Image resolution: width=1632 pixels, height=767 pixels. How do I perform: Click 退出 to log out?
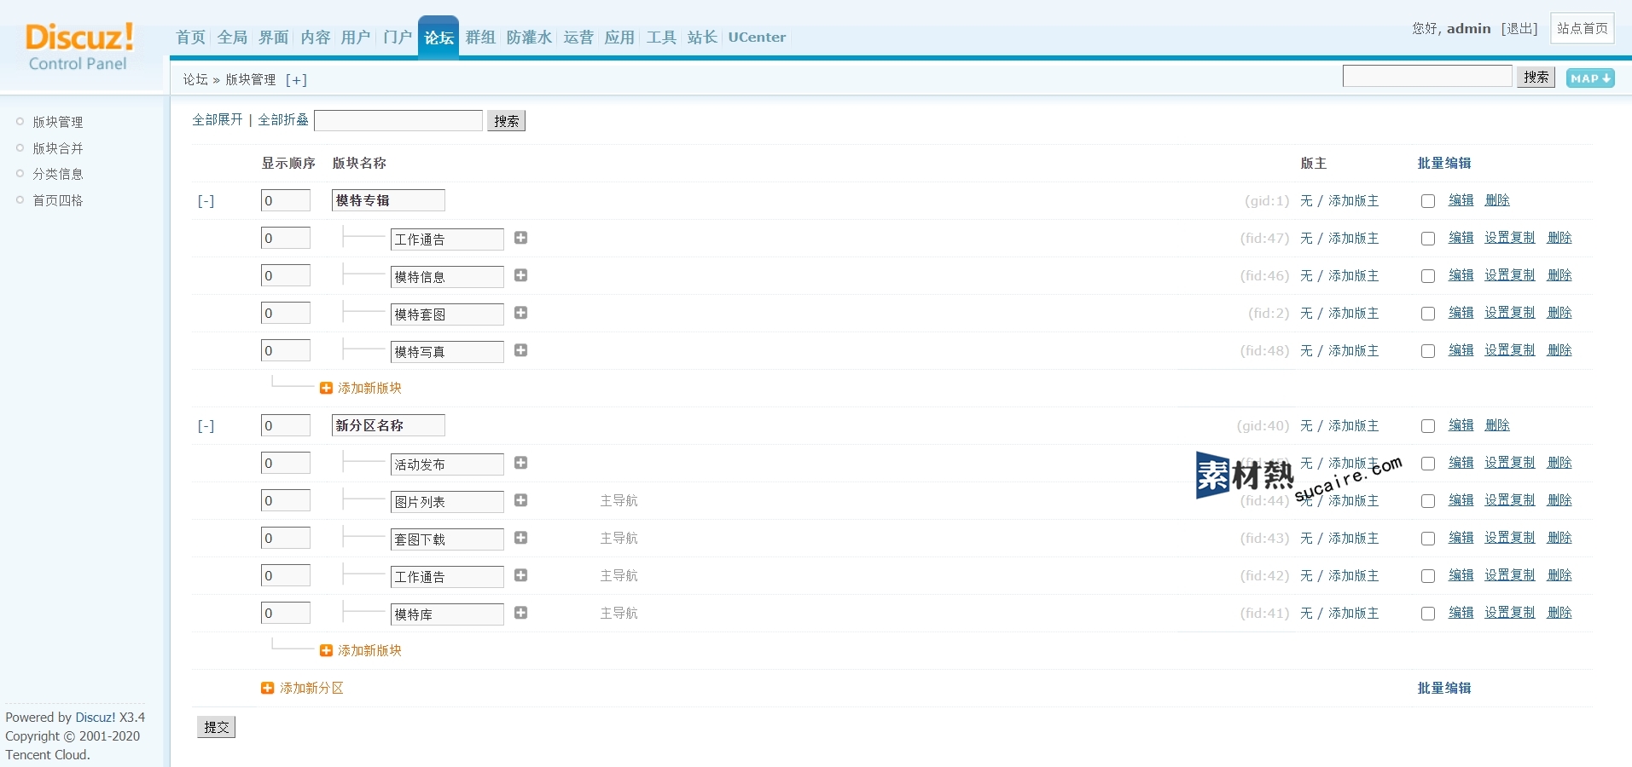[x=1519, y=28]
